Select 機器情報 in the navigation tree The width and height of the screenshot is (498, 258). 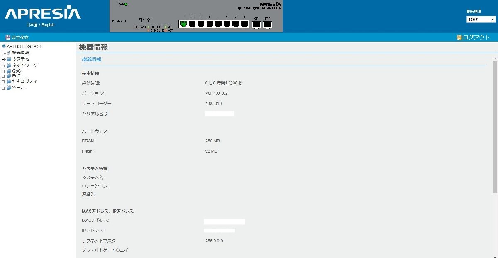point(21,53)
